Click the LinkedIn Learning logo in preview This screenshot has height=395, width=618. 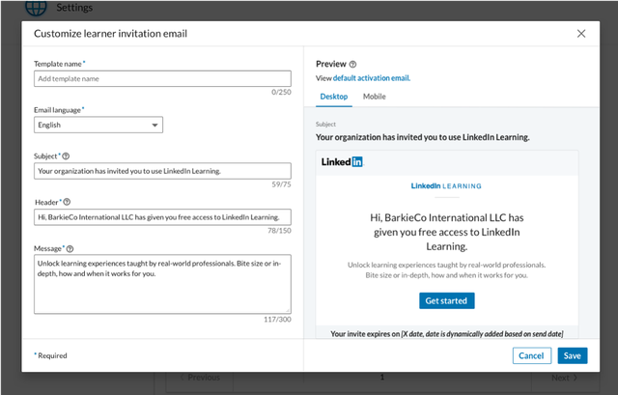pyautogui.click(x=446, y=186)
